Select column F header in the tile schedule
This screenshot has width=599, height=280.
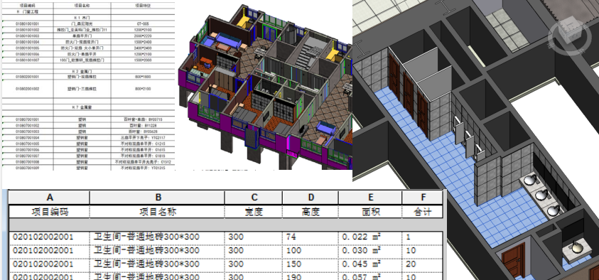tap(423, 198)
